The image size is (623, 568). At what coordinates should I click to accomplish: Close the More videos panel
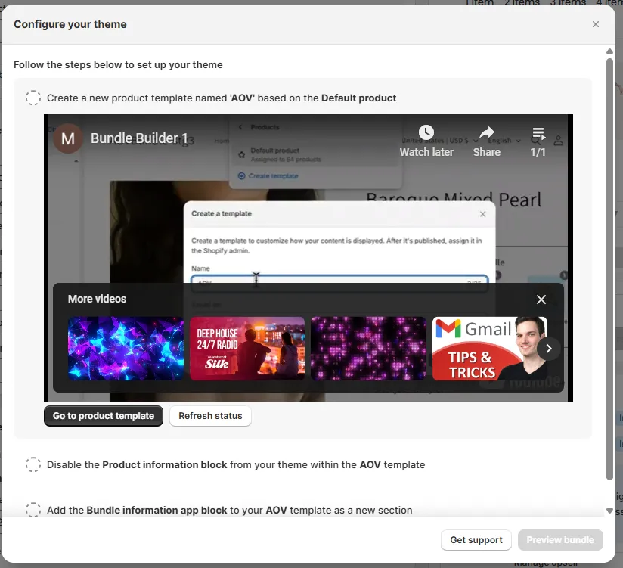coord(541,300)
